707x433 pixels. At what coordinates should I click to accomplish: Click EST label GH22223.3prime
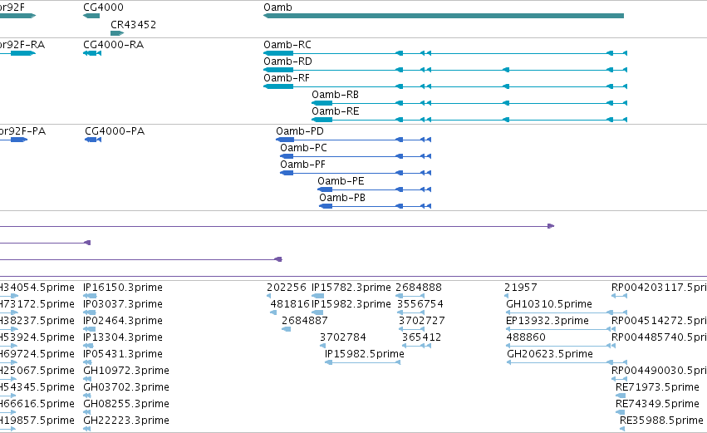126,421
